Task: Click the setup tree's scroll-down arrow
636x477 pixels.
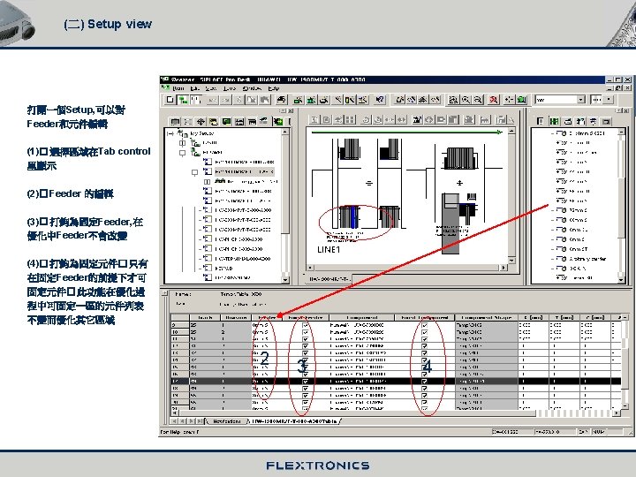Action: click(x=285, y=279)
